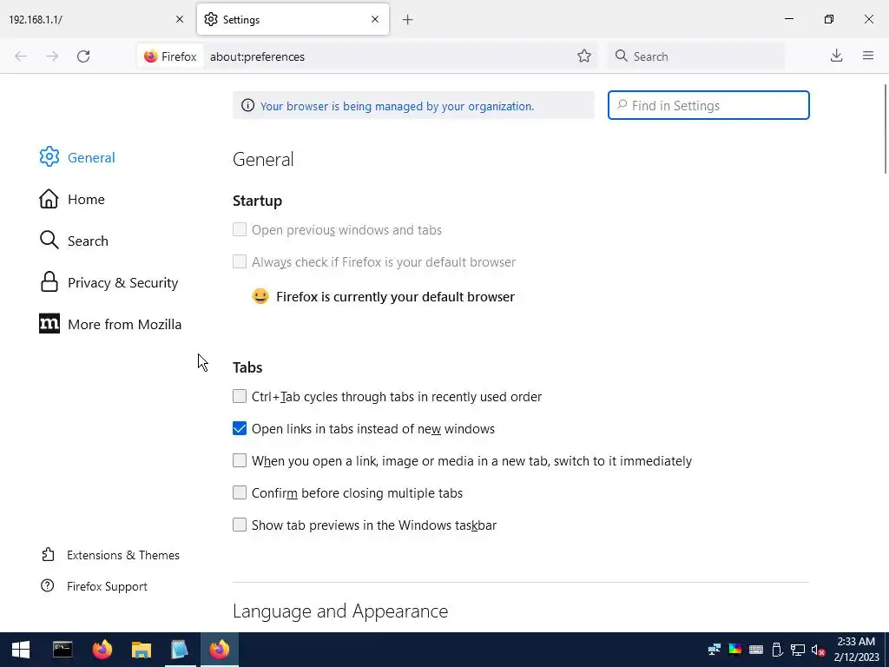Viewport: 889px width, 667px height.
Task: Close the Settings tab
Action: [375, 19]
